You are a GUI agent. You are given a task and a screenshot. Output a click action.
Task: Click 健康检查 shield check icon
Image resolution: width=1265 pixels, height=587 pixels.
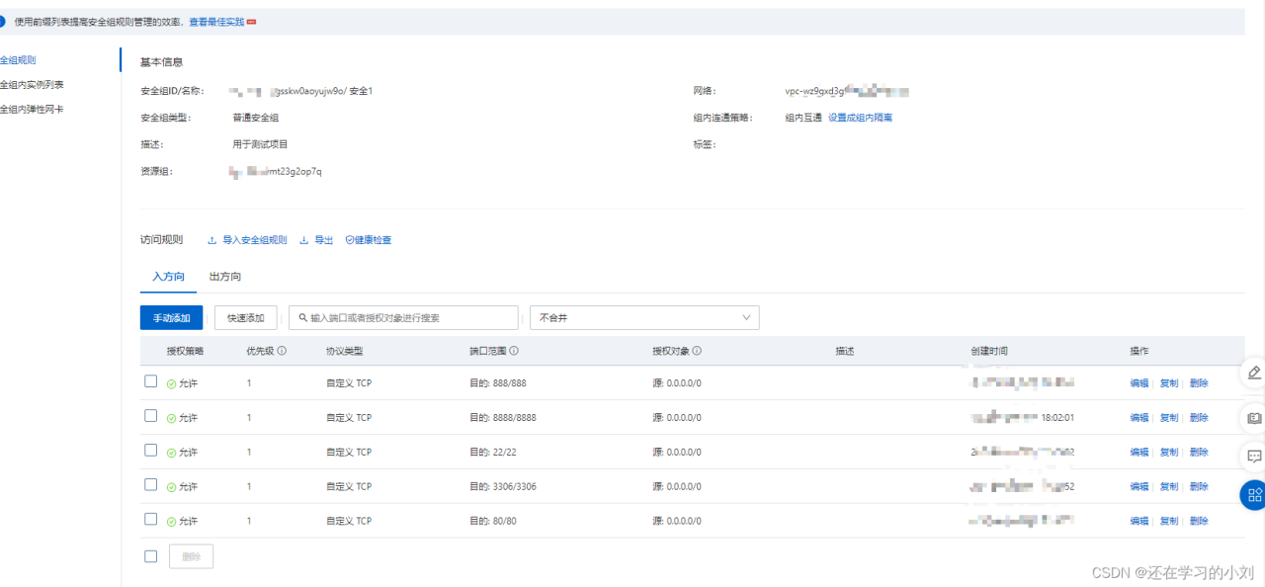[x=350, y=240]
